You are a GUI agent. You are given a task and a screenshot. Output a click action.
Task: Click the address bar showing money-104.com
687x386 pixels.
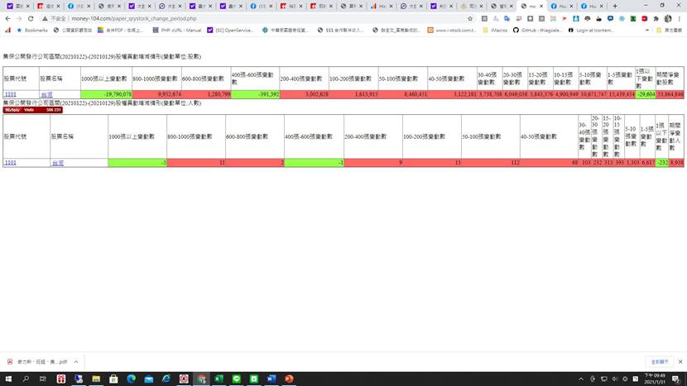248,17
